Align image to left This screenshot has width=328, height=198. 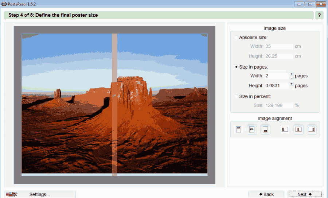pyautogui.click(x=285, y=129)
